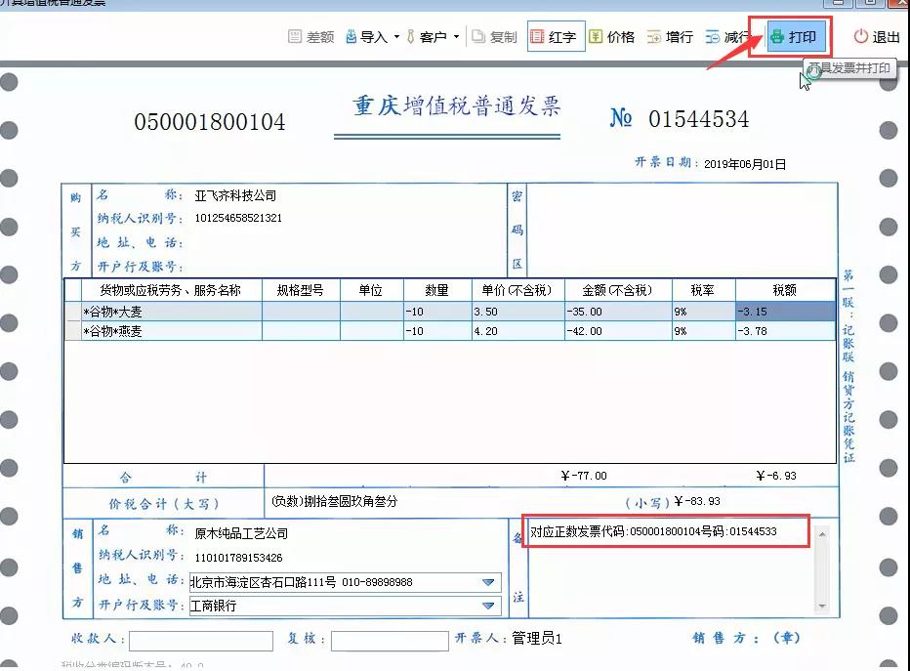Screen dimensions: 910x671
Task: Click the 复制 copy invoice icon
Action: pyautogui.click(x=493, y=36)
